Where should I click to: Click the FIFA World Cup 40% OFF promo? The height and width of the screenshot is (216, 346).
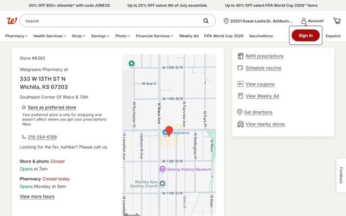point(271,5)
